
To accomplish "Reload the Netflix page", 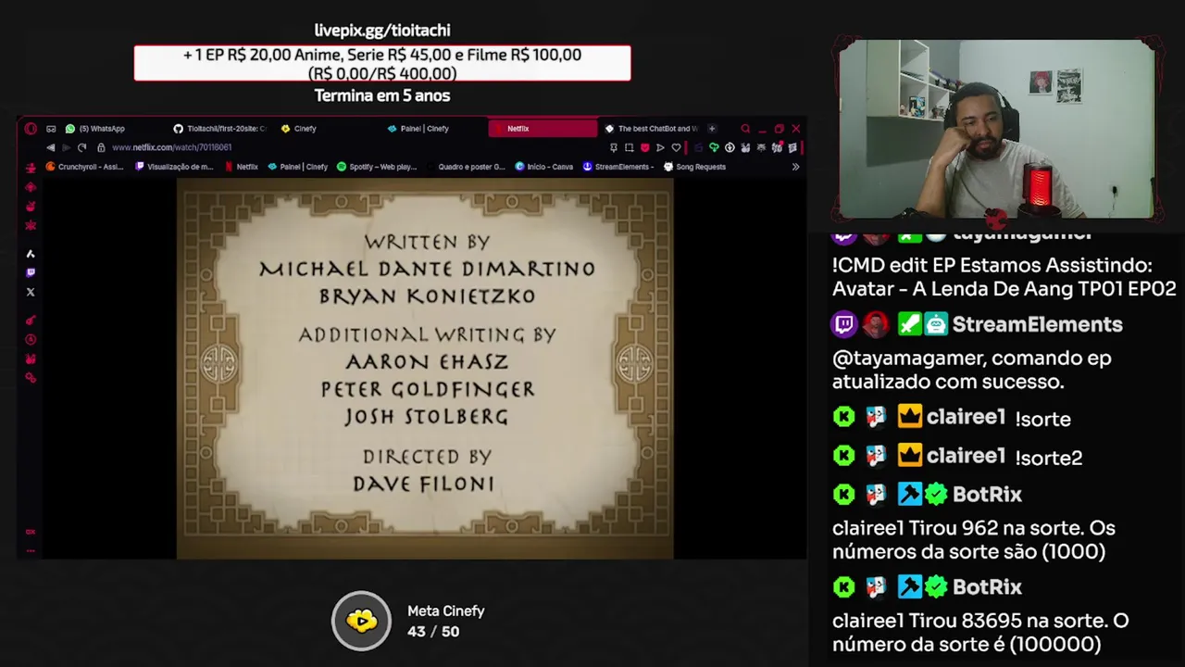I will (x=81, y=147).
